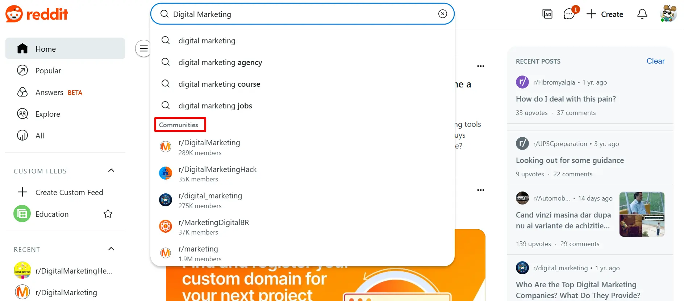
Task: Click the Create post button
Action: 605,14
